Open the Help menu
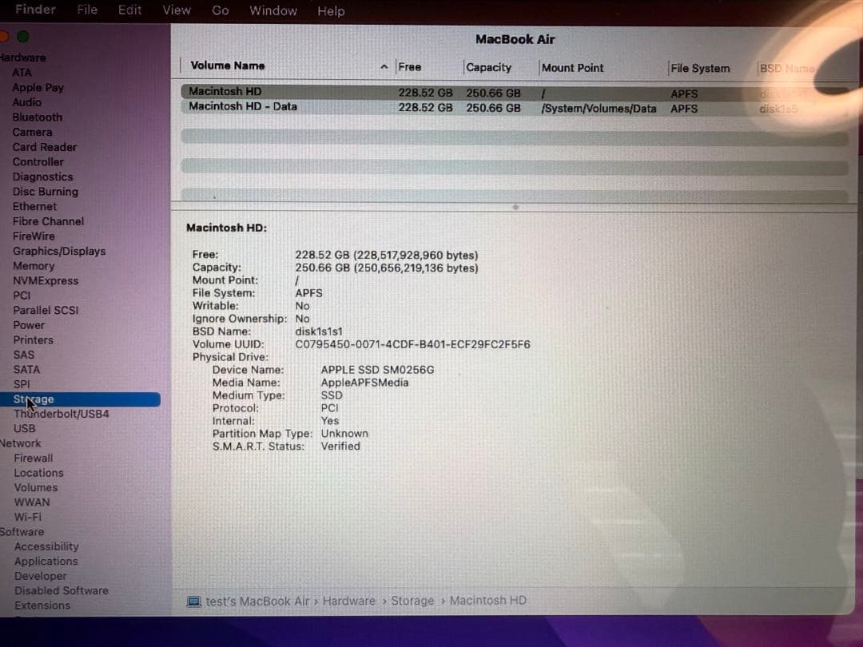The image size is (863, 647). [x=331, y=10]
